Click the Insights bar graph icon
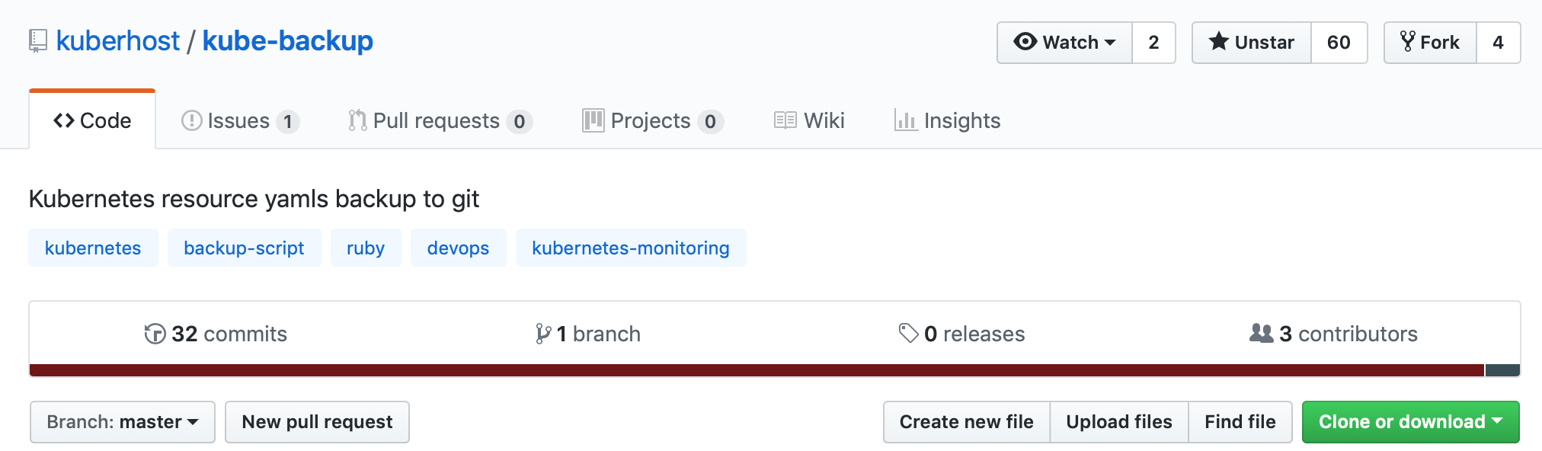 click(x=905, y=120)
